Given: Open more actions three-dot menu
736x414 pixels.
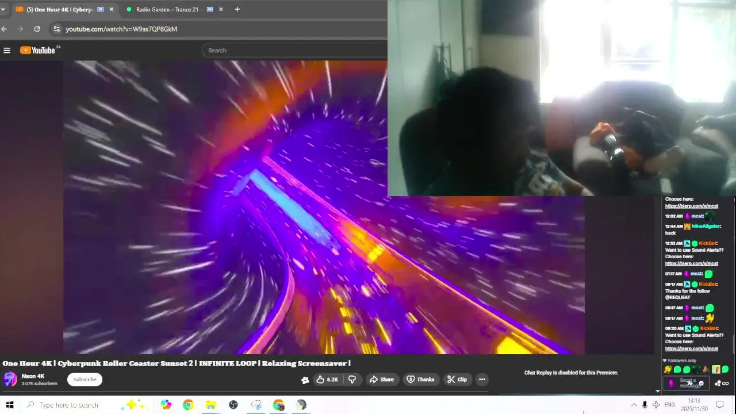Looking at the screenshot, I should coord(482,379).
